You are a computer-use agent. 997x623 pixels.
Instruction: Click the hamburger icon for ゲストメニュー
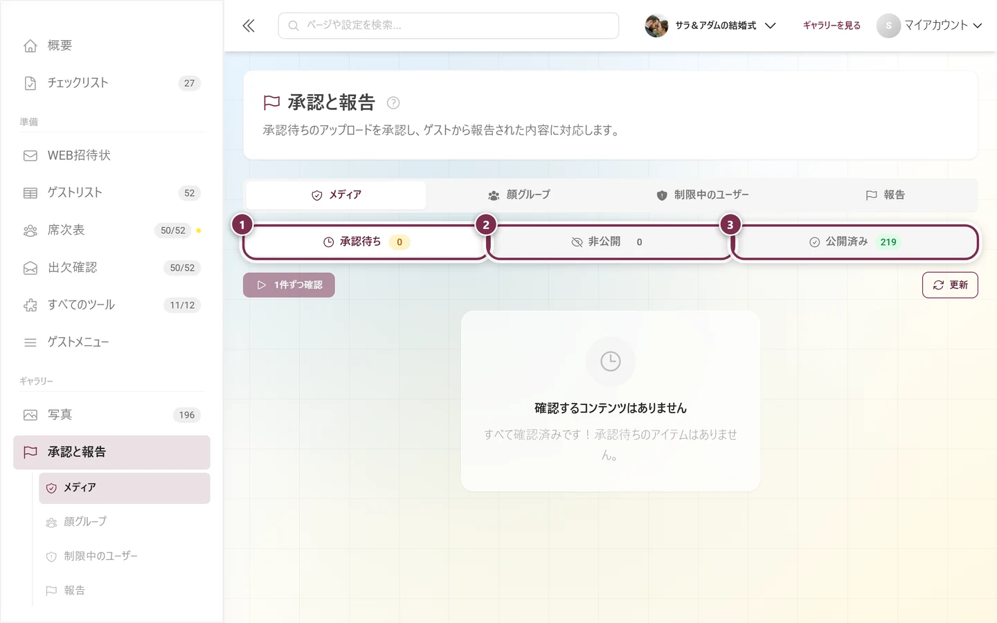tap(30, 343)
